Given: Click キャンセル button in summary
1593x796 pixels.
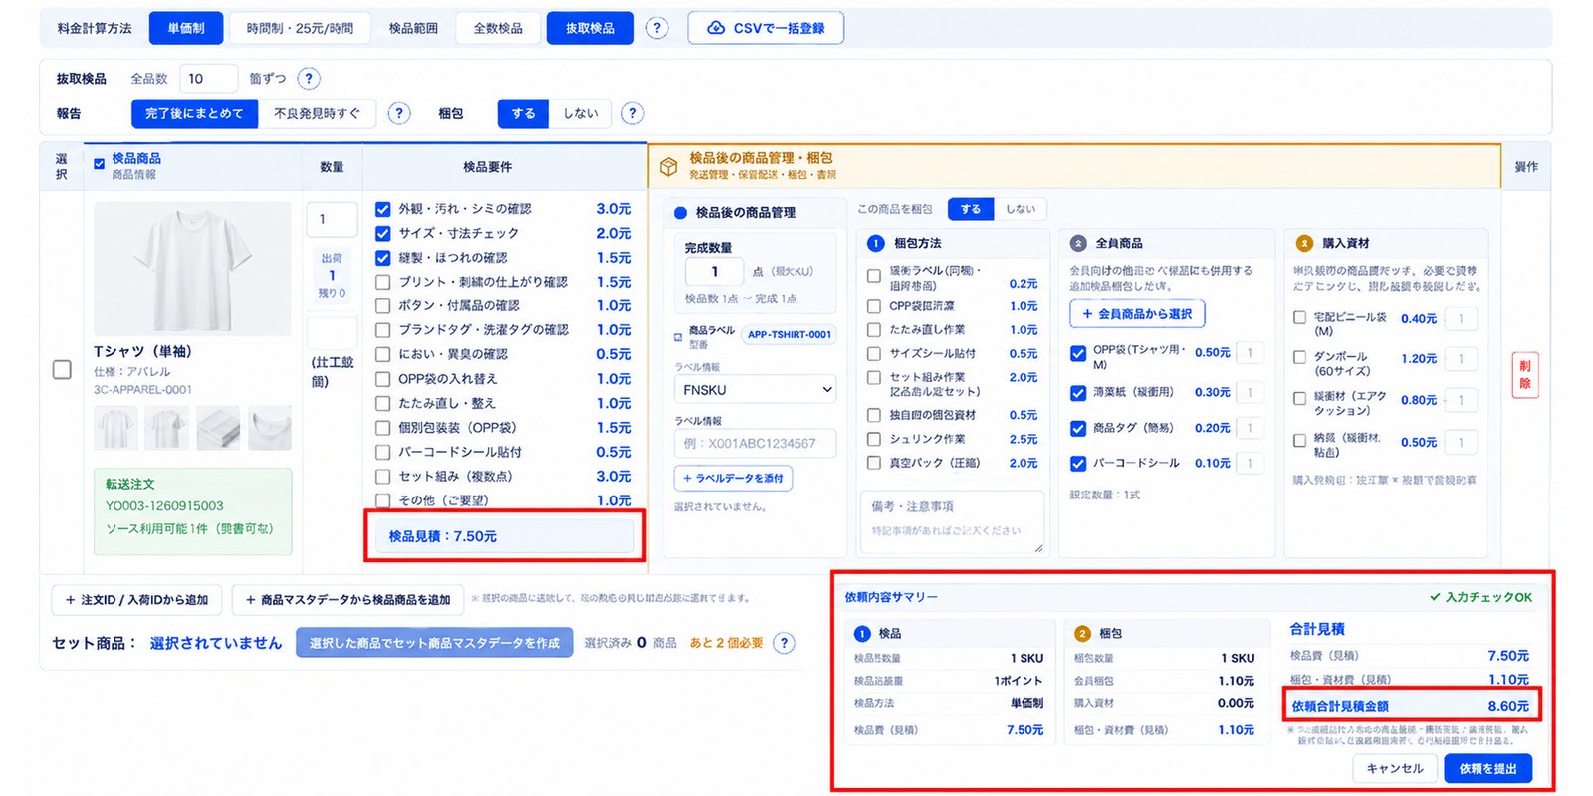Looking at the screenshot, I should [x=1394, y=768].
